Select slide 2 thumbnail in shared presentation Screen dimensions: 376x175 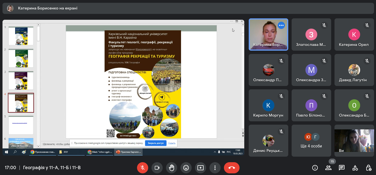(21, 58)
